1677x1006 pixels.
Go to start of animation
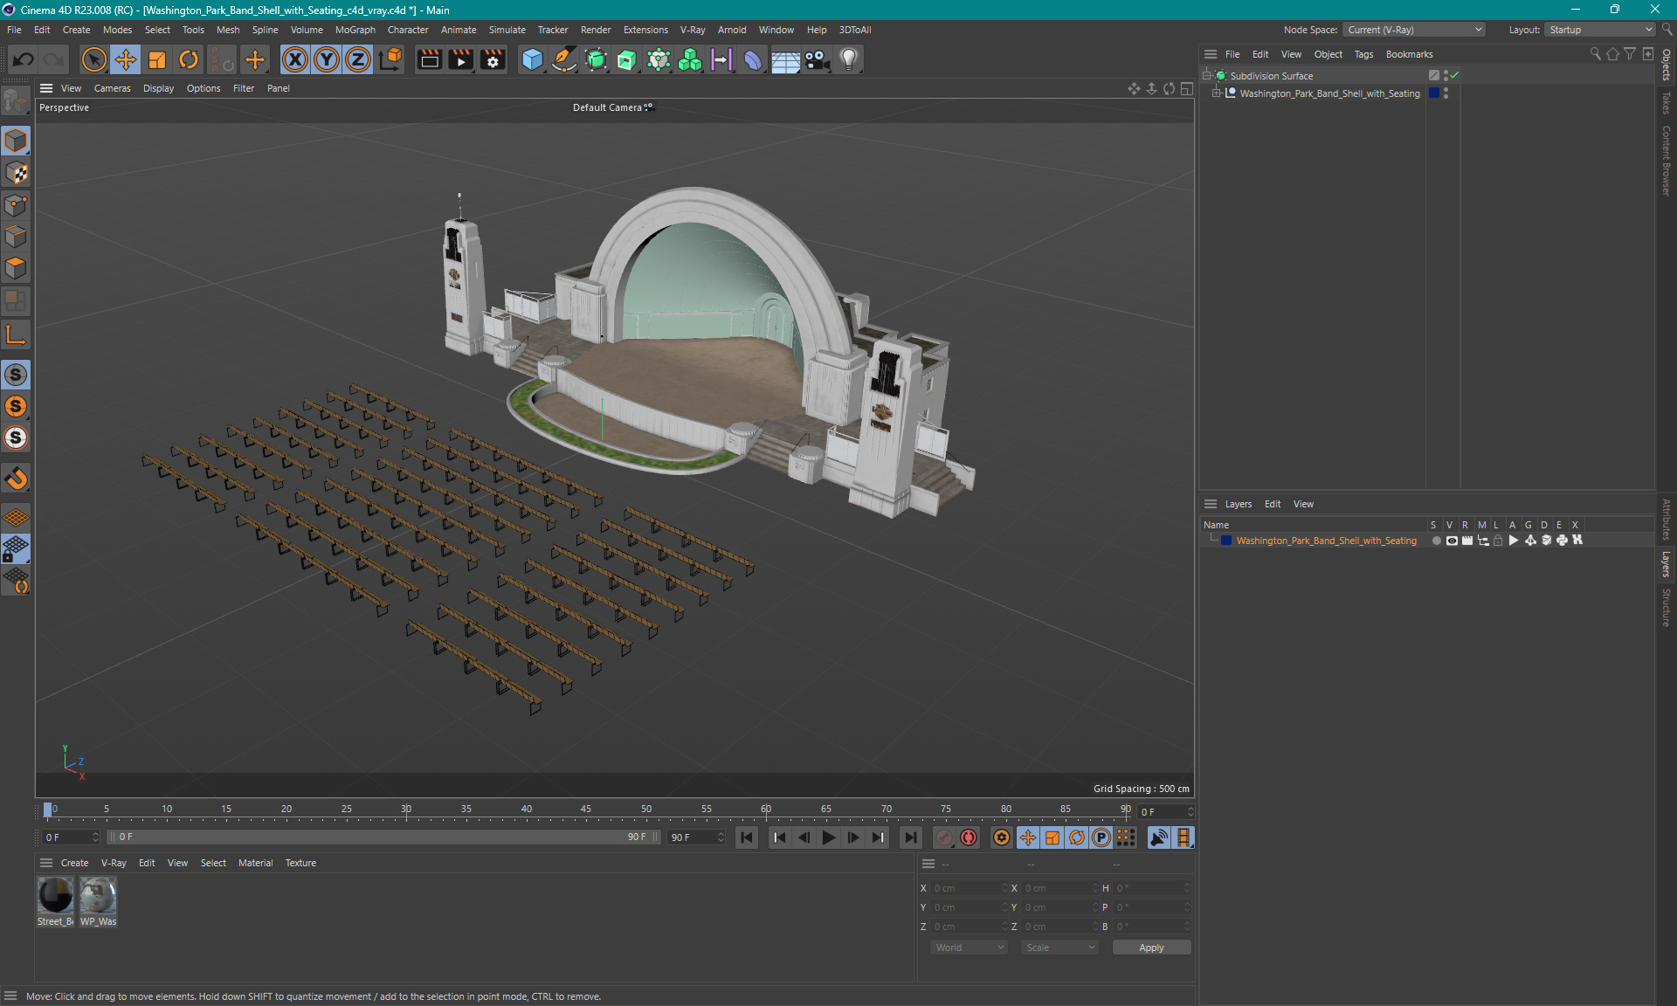coord(747,837)
